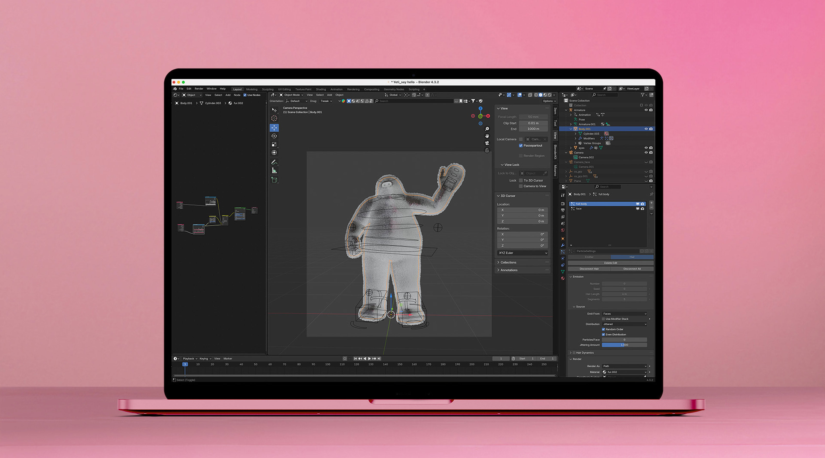Viewport: 825px width, 458px height.
Task: Select the Annotate pencil tool
Action: click(274, 162)
